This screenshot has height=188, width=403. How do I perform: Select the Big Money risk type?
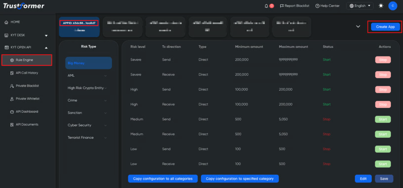pyautogui.click(x=88, y=63)
